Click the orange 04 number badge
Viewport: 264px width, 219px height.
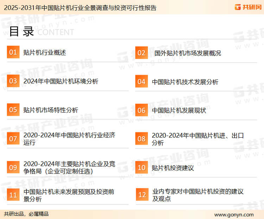(x=142, y=81)
